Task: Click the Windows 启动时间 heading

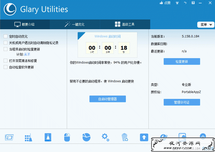Action: click(108, 36)
